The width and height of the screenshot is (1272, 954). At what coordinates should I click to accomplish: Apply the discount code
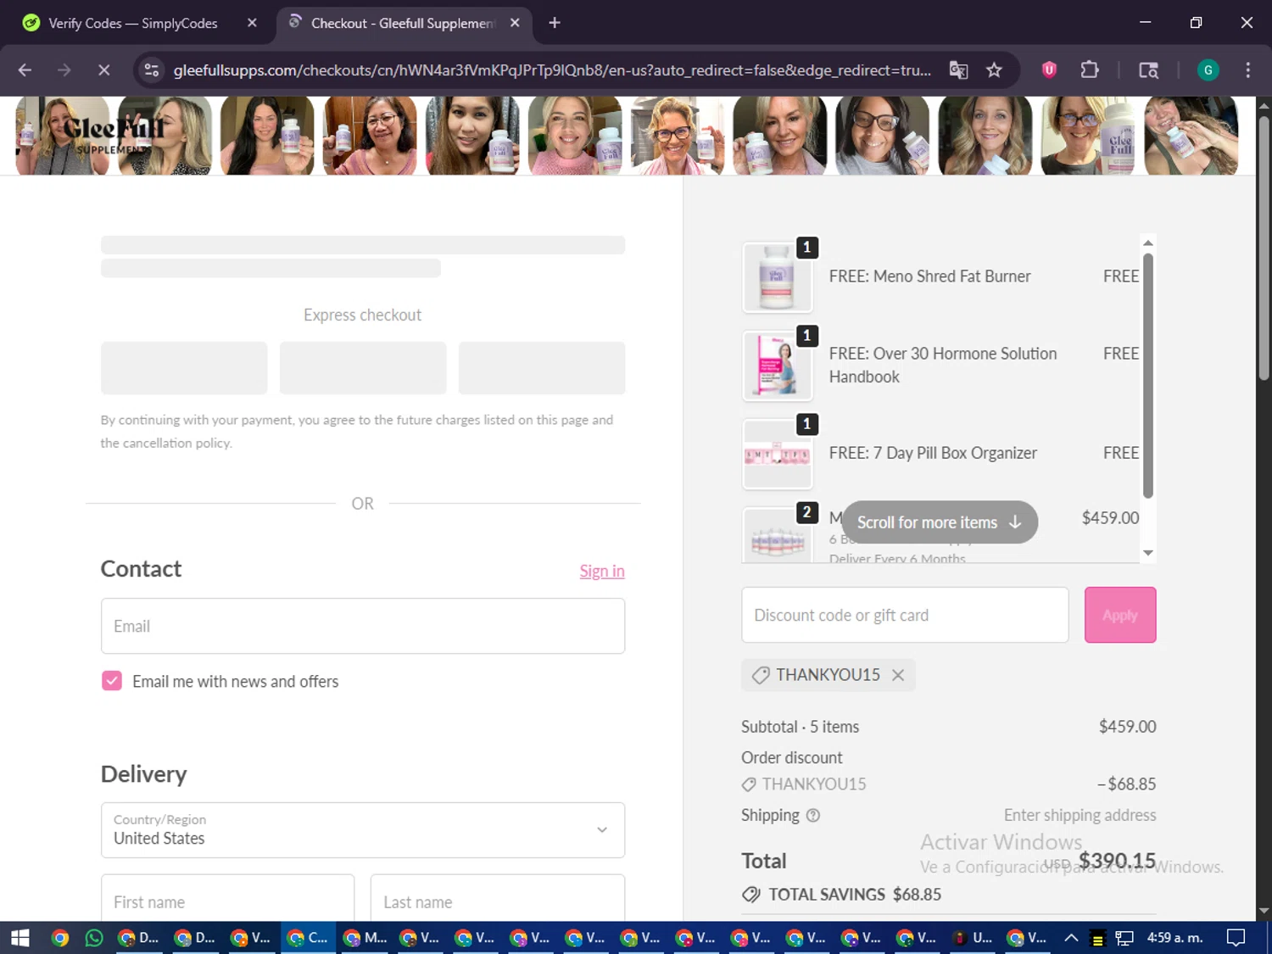pyautogui.click(x=1120, y=615)
